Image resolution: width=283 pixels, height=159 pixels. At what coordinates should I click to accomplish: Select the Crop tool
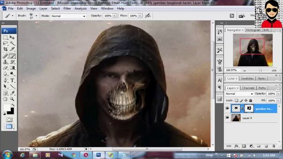5,49
